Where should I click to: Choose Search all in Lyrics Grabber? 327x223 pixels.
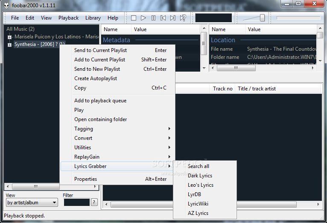pyautogui.click(x=205, y=166)
